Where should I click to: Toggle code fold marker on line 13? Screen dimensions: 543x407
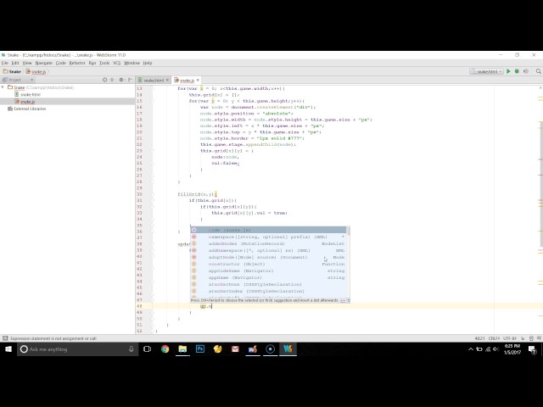click(x=152, y=88)
